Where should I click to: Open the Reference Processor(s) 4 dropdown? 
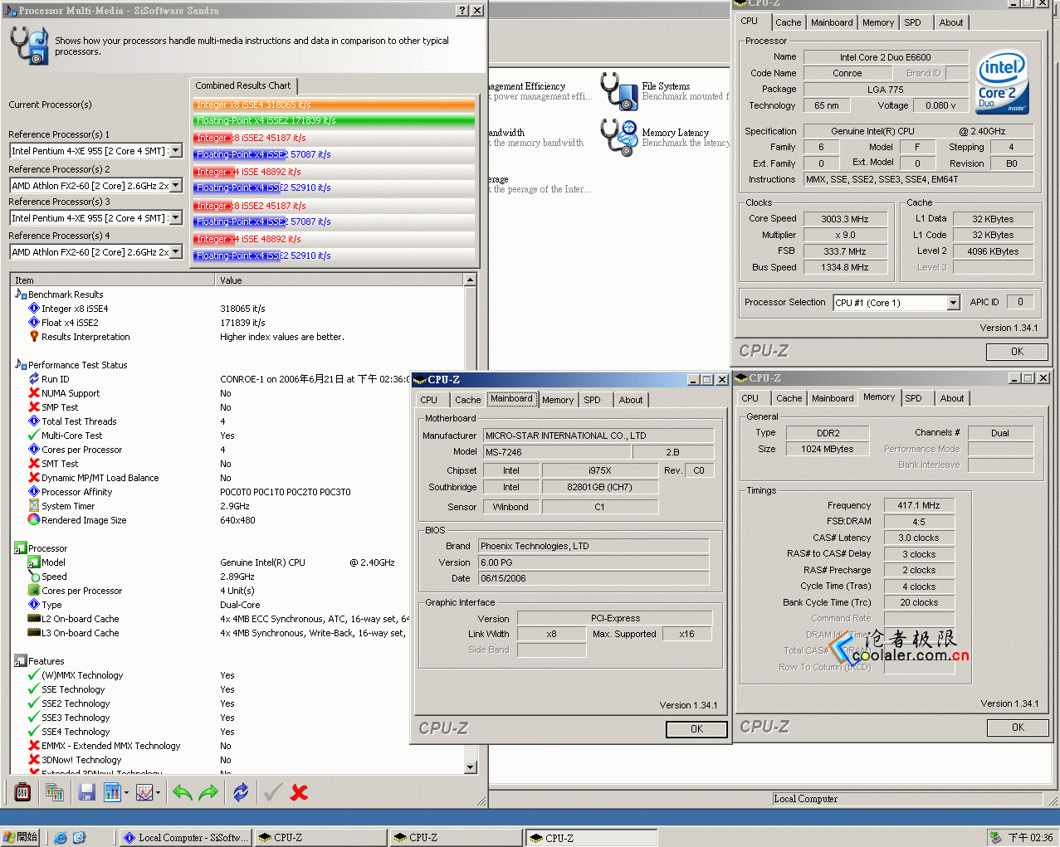[x=176, y=252]
